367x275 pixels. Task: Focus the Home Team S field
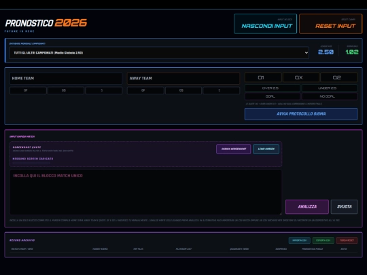[104, 90]
